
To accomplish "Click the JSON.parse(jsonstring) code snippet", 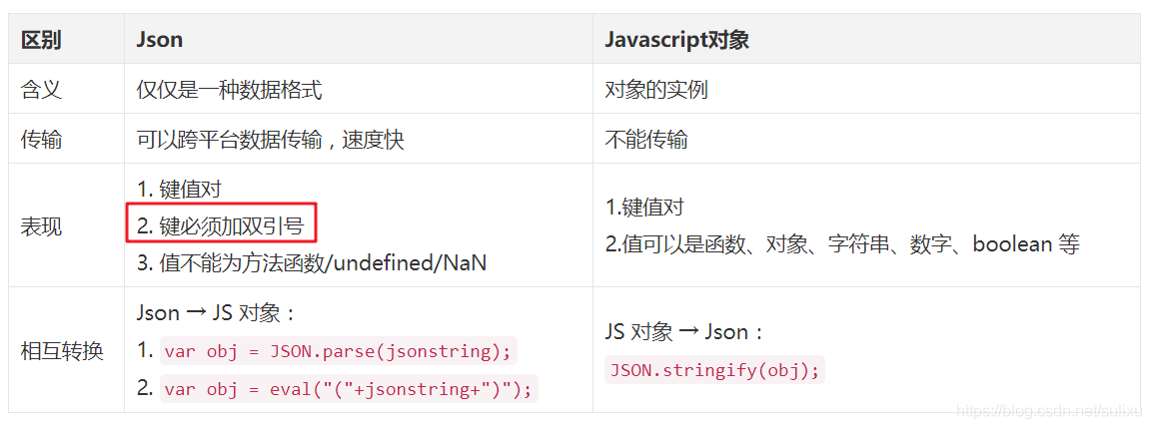I will pos(338,351).
